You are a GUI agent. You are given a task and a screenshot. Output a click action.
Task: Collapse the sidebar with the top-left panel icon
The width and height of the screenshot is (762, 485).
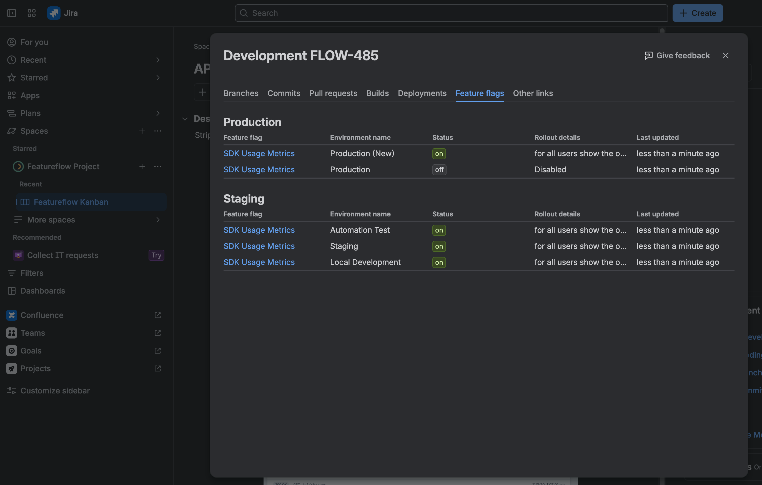click(x=12, y=13)
